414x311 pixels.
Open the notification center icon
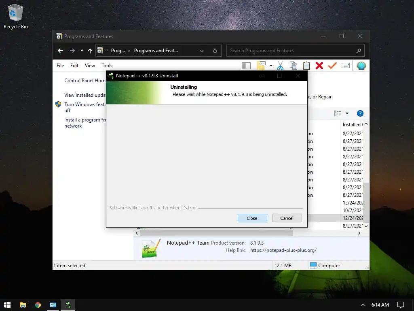[x=401, y=305]
